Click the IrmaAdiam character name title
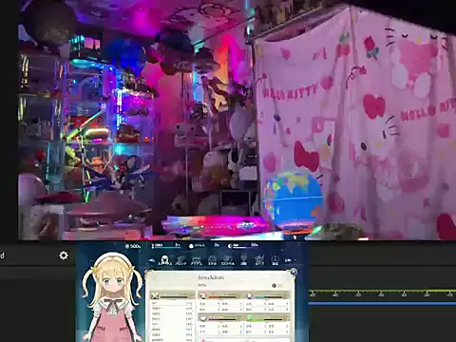 211,277
